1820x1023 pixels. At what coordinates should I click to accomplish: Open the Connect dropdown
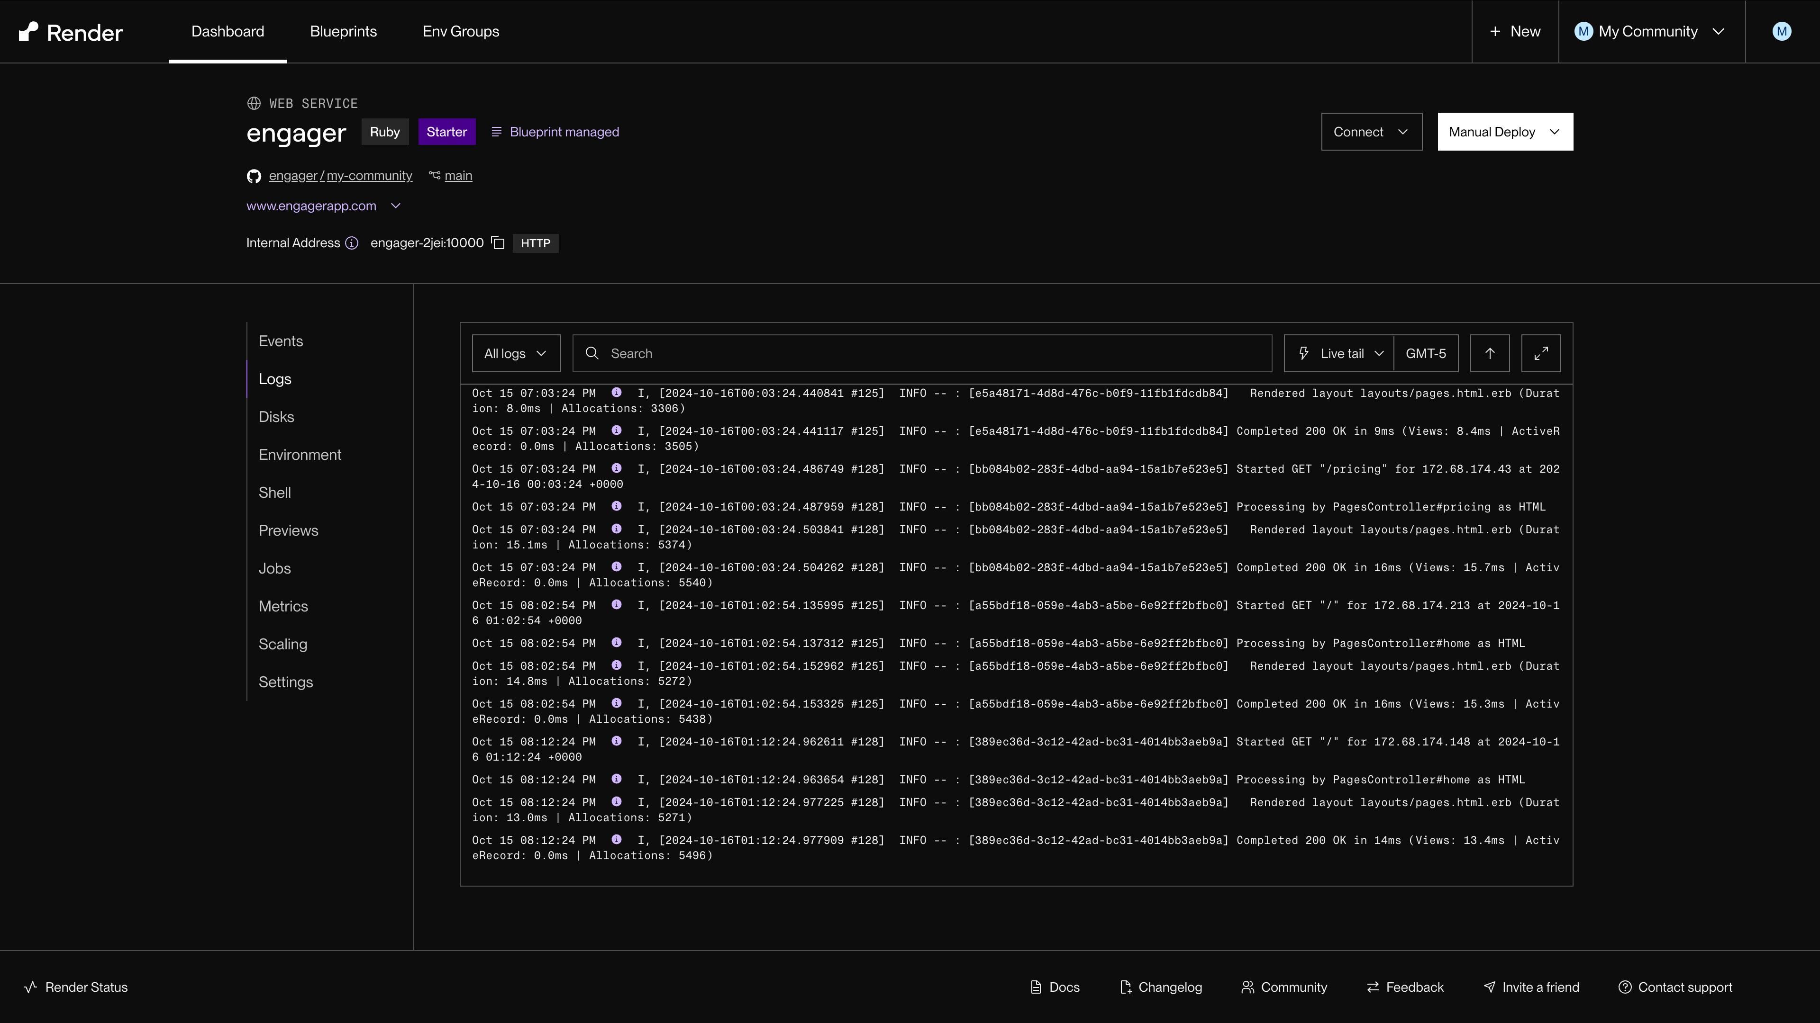(1371, 132)
